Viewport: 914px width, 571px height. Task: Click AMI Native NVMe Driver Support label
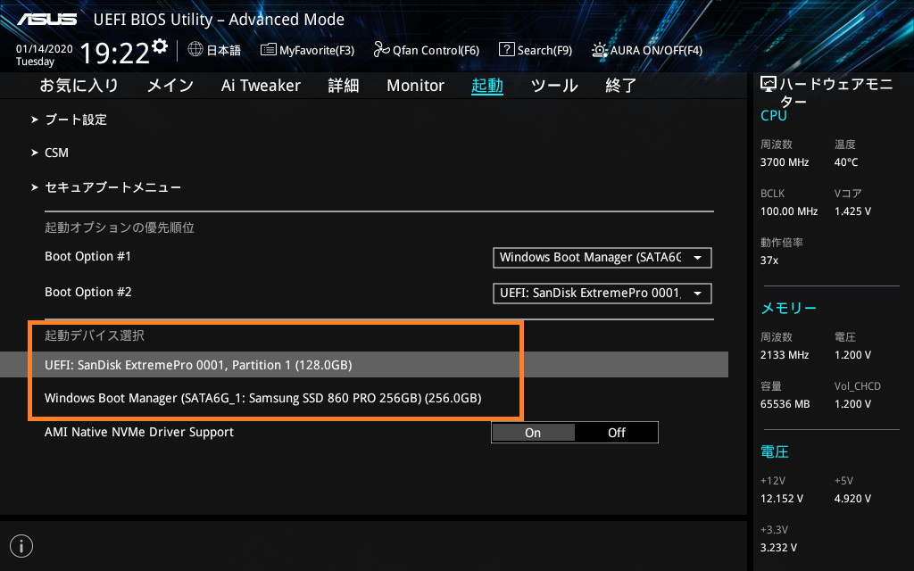tap(138, 432)
